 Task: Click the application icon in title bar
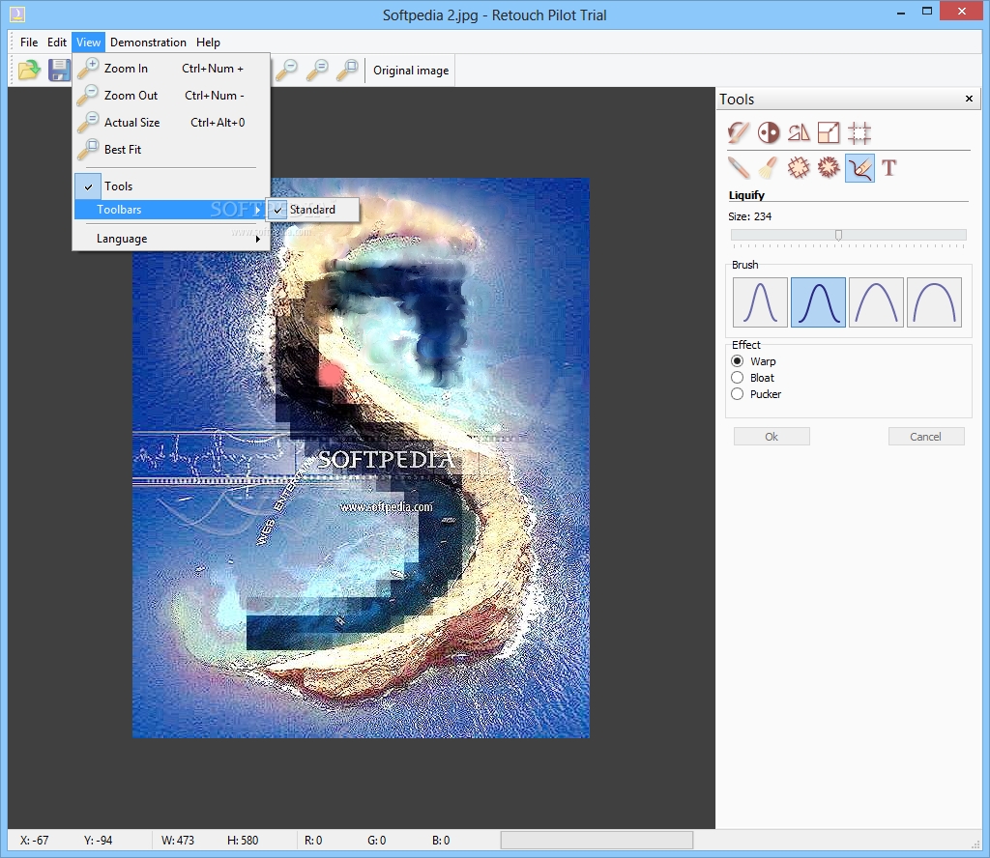pyautogui.click(x=17, y=14)
